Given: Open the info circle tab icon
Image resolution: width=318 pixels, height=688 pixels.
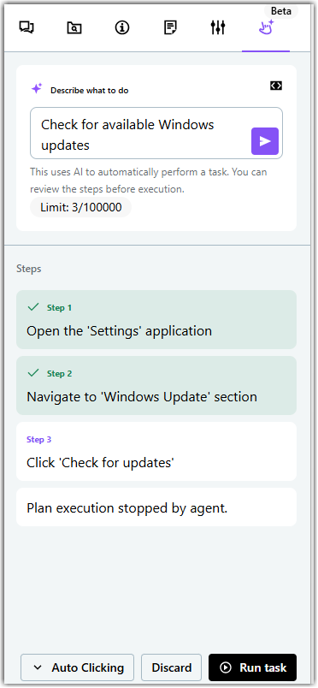Looking at the screenshot, I should (x=122, y=27).
